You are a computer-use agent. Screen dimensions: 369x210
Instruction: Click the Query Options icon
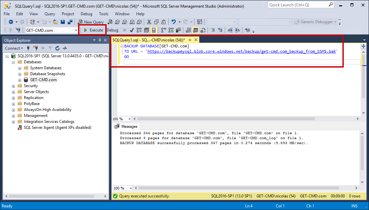coord(146,30)
